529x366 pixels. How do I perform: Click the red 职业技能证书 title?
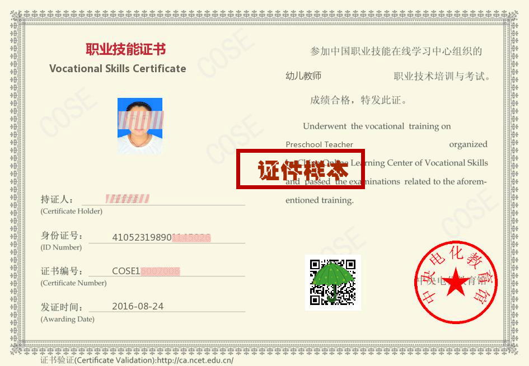click(125, 49)
